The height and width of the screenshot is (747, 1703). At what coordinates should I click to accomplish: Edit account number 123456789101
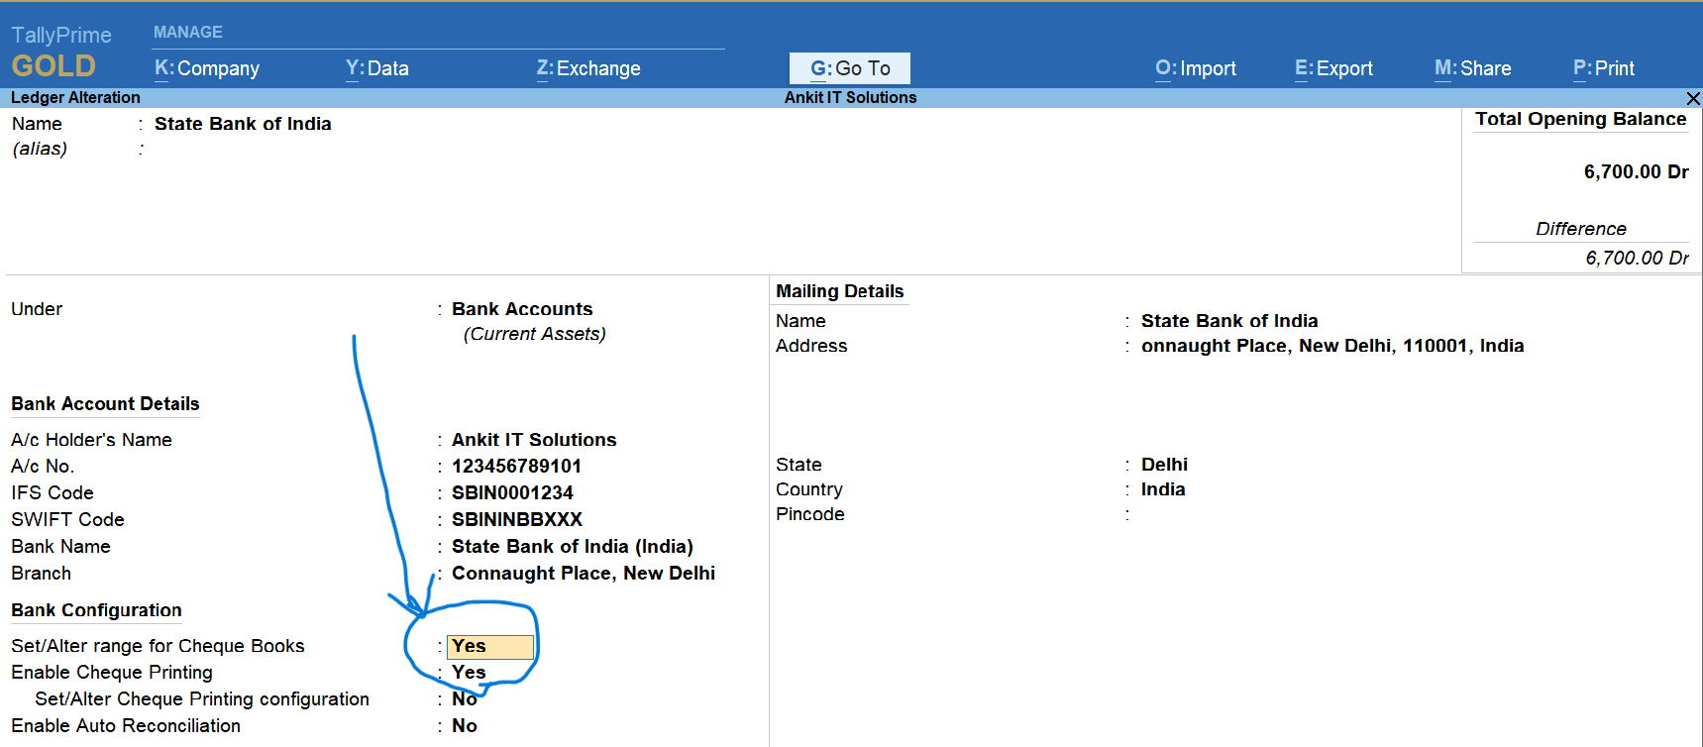pos(516,467)
